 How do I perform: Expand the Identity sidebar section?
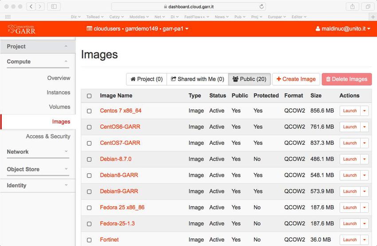(x=38, y=185)
